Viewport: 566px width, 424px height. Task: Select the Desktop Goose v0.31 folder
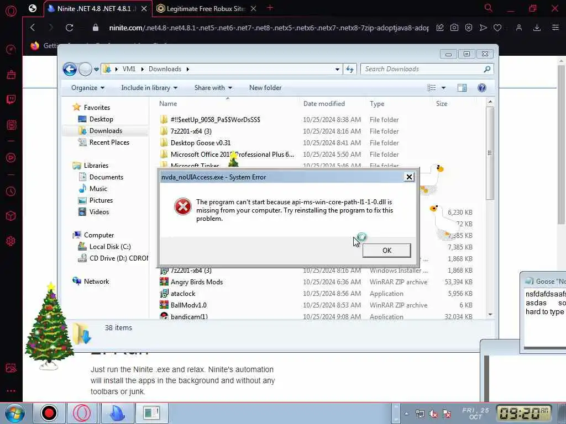[x=200, y=143]
